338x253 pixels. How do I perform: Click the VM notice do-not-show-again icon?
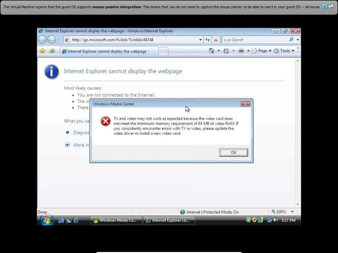[331, 7]
